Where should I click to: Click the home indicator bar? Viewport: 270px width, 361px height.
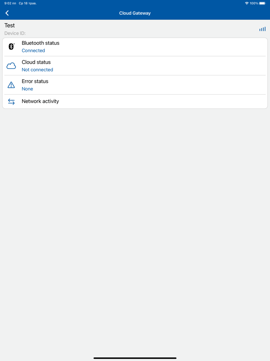135,358
